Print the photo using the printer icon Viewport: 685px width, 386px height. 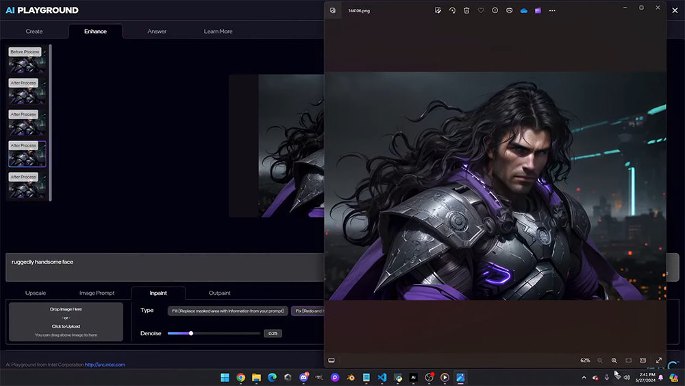(510, 10)
